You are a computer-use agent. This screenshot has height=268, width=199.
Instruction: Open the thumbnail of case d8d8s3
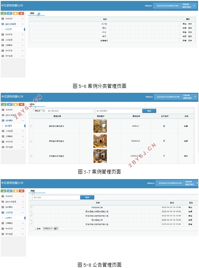click(x=100, y=126)
